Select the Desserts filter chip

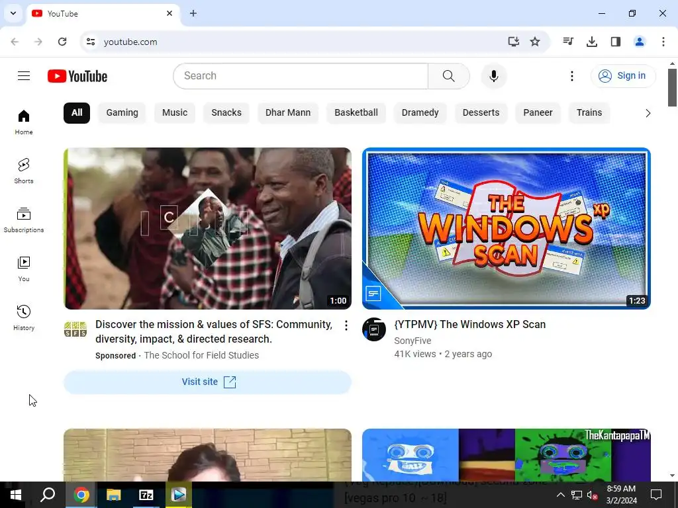click(x=481, y=112)
